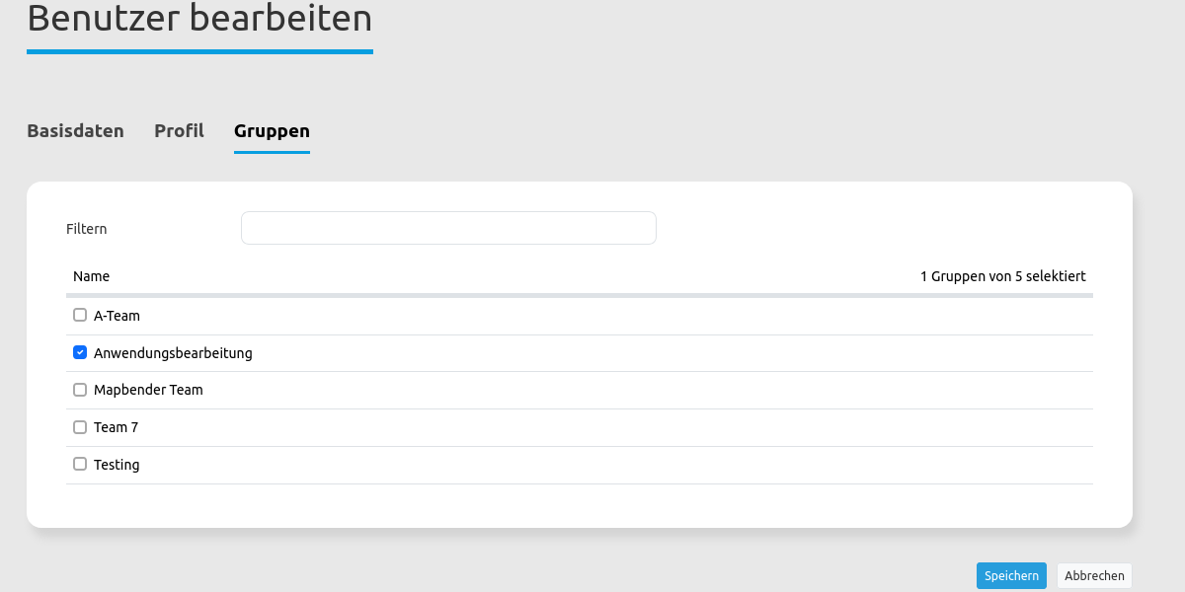Open the Profil tab
1185x592 pixels.
click(x=179, y=130)
